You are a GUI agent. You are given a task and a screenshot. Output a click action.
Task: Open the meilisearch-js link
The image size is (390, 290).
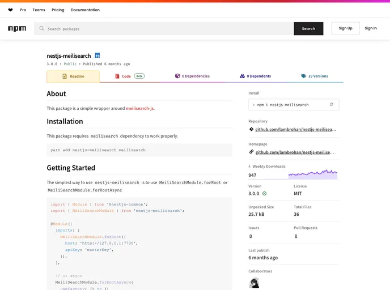point(140,108)
